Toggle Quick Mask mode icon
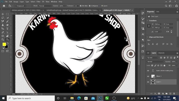This screenshot has width=179, height=101. [x=3, y=51]
